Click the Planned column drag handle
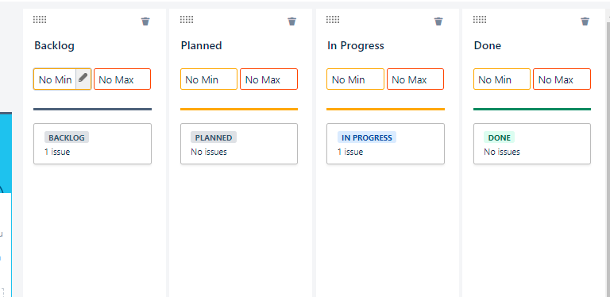This screenshot has height=297, width=610. click(187, 19)
